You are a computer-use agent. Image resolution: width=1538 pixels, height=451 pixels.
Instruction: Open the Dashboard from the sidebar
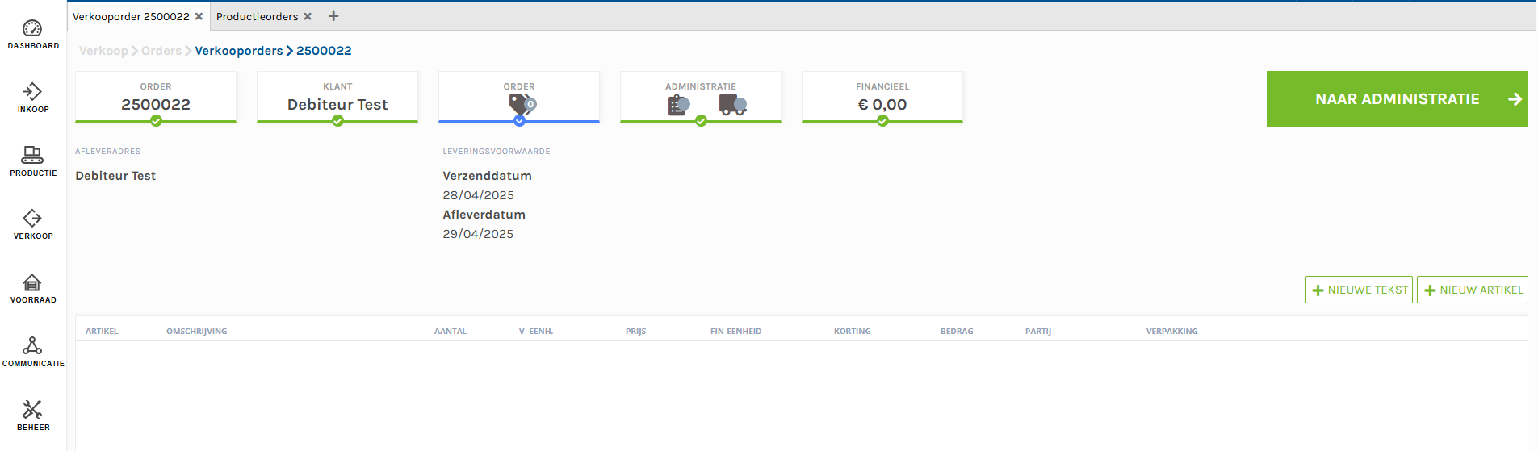tap(32, 29)
